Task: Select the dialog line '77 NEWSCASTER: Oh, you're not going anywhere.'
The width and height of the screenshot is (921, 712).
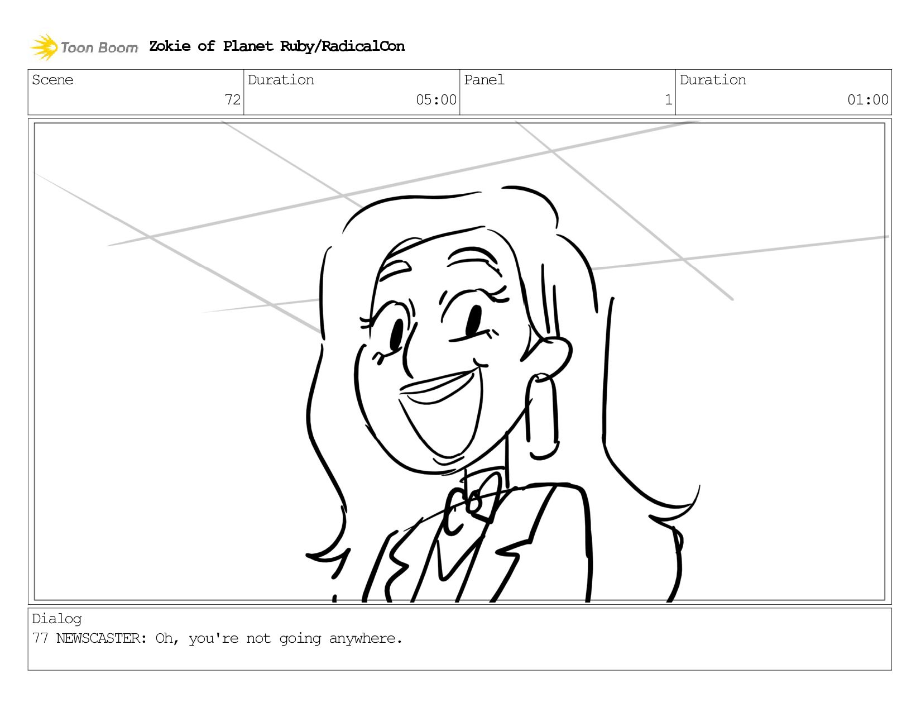Action: (x=217, y=638)
